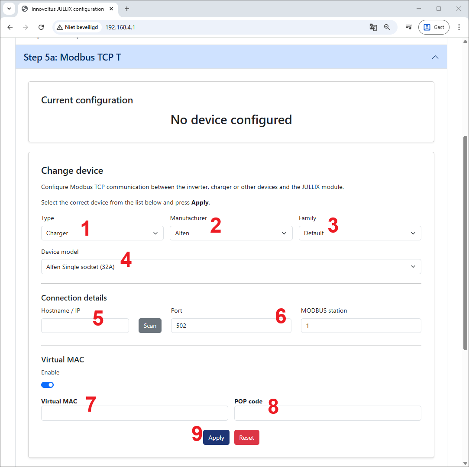Reload the page with refresh icon
The width and height of the screenshot is (469, 467).
click(x=41, y=27)
